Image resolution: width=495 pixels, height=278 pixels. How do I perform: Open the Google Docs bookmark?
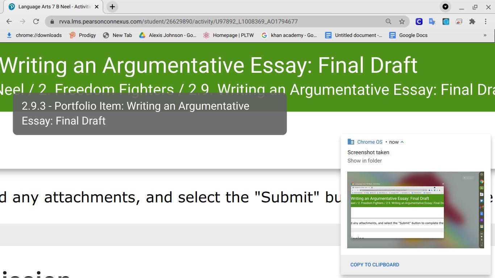click(408, 35)
